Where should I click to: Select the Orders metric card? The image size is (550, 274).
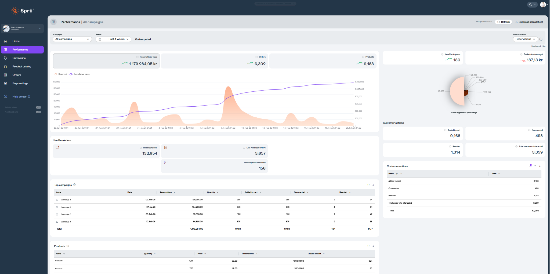(x=214, y=61)
